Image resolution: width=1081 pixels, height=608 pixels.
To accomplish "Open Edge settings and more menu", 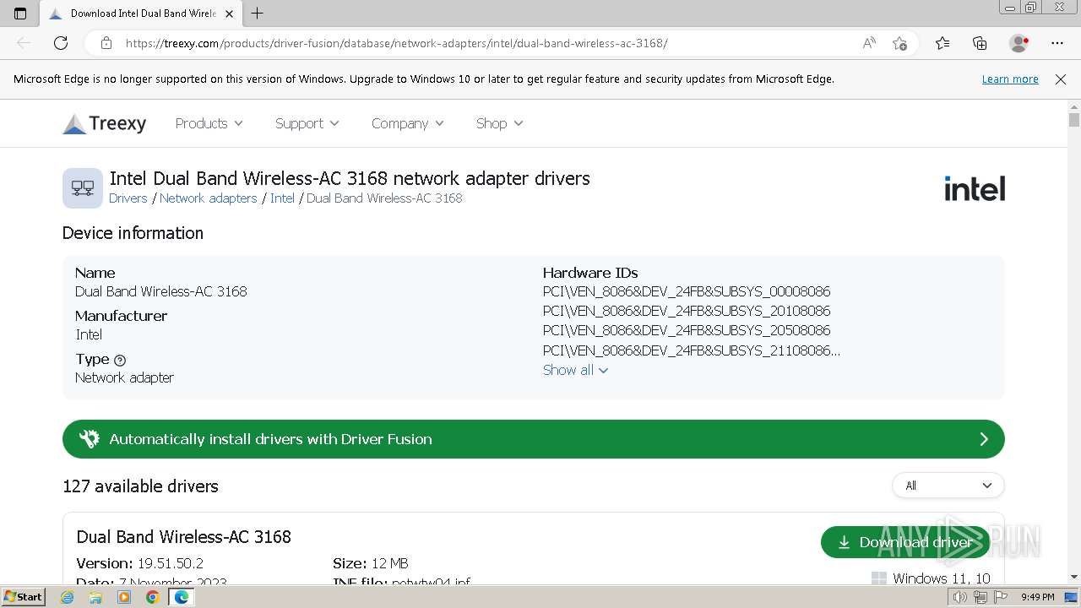I will 1057,43.
